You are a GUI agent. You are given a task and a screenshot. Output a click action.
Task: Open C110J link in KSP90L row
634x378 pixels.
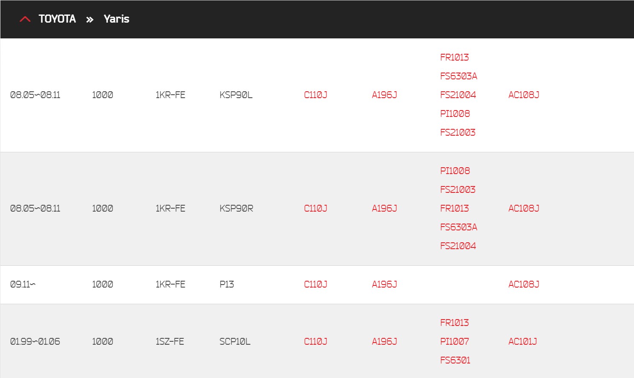(x=316, y=95)
